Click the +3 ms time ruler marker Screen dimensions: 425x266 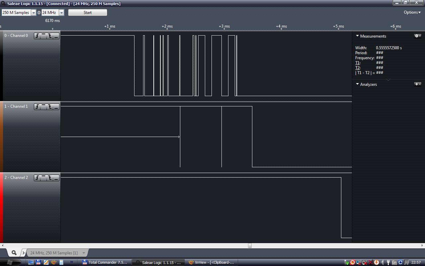point(224,26)
